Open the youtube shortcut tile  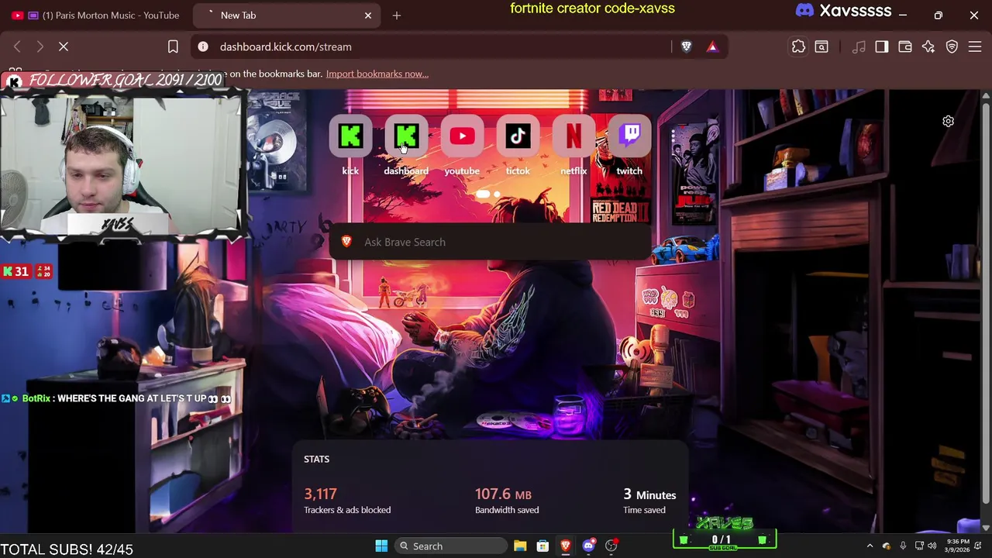(x=462, y=136)
